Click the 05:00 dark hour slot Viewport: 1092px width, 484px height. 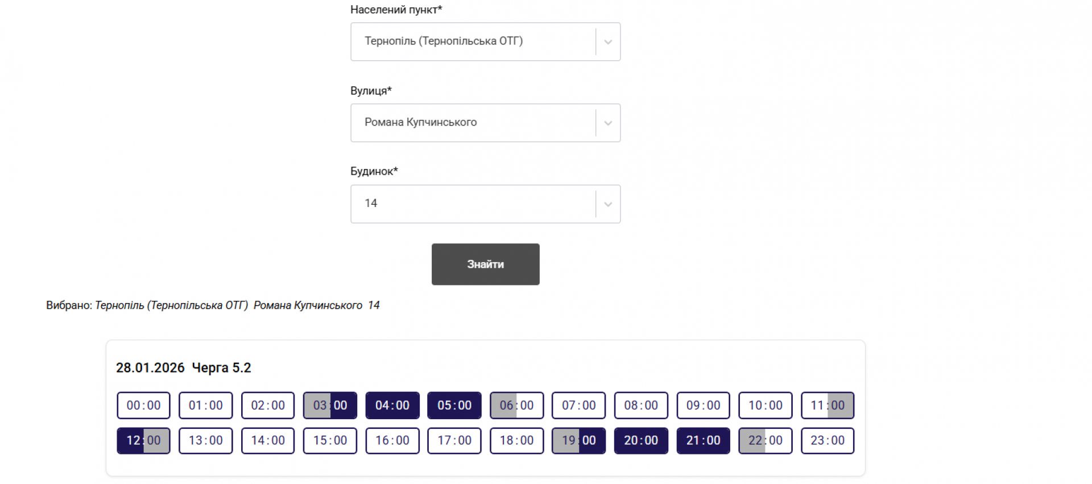454,406
